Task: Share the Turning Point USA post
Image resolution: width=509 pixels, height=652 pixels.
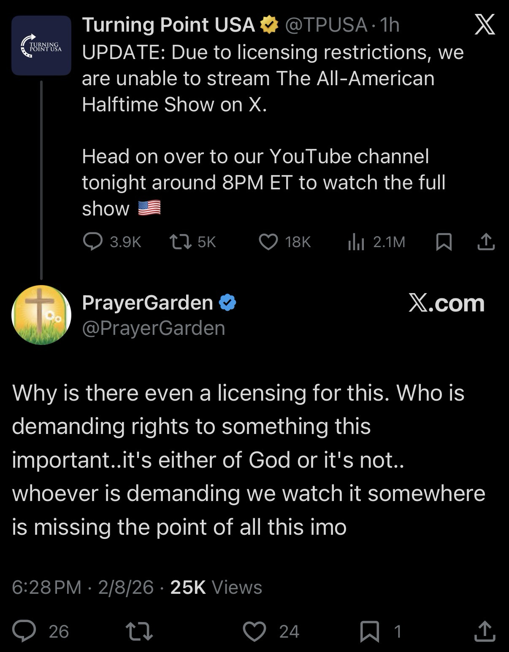Action: [x=486, y=242]
